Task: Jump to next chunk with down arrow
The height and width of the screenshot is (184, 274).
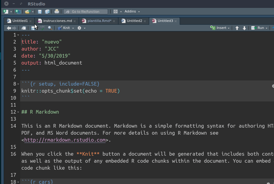Action: coord(244,28)
